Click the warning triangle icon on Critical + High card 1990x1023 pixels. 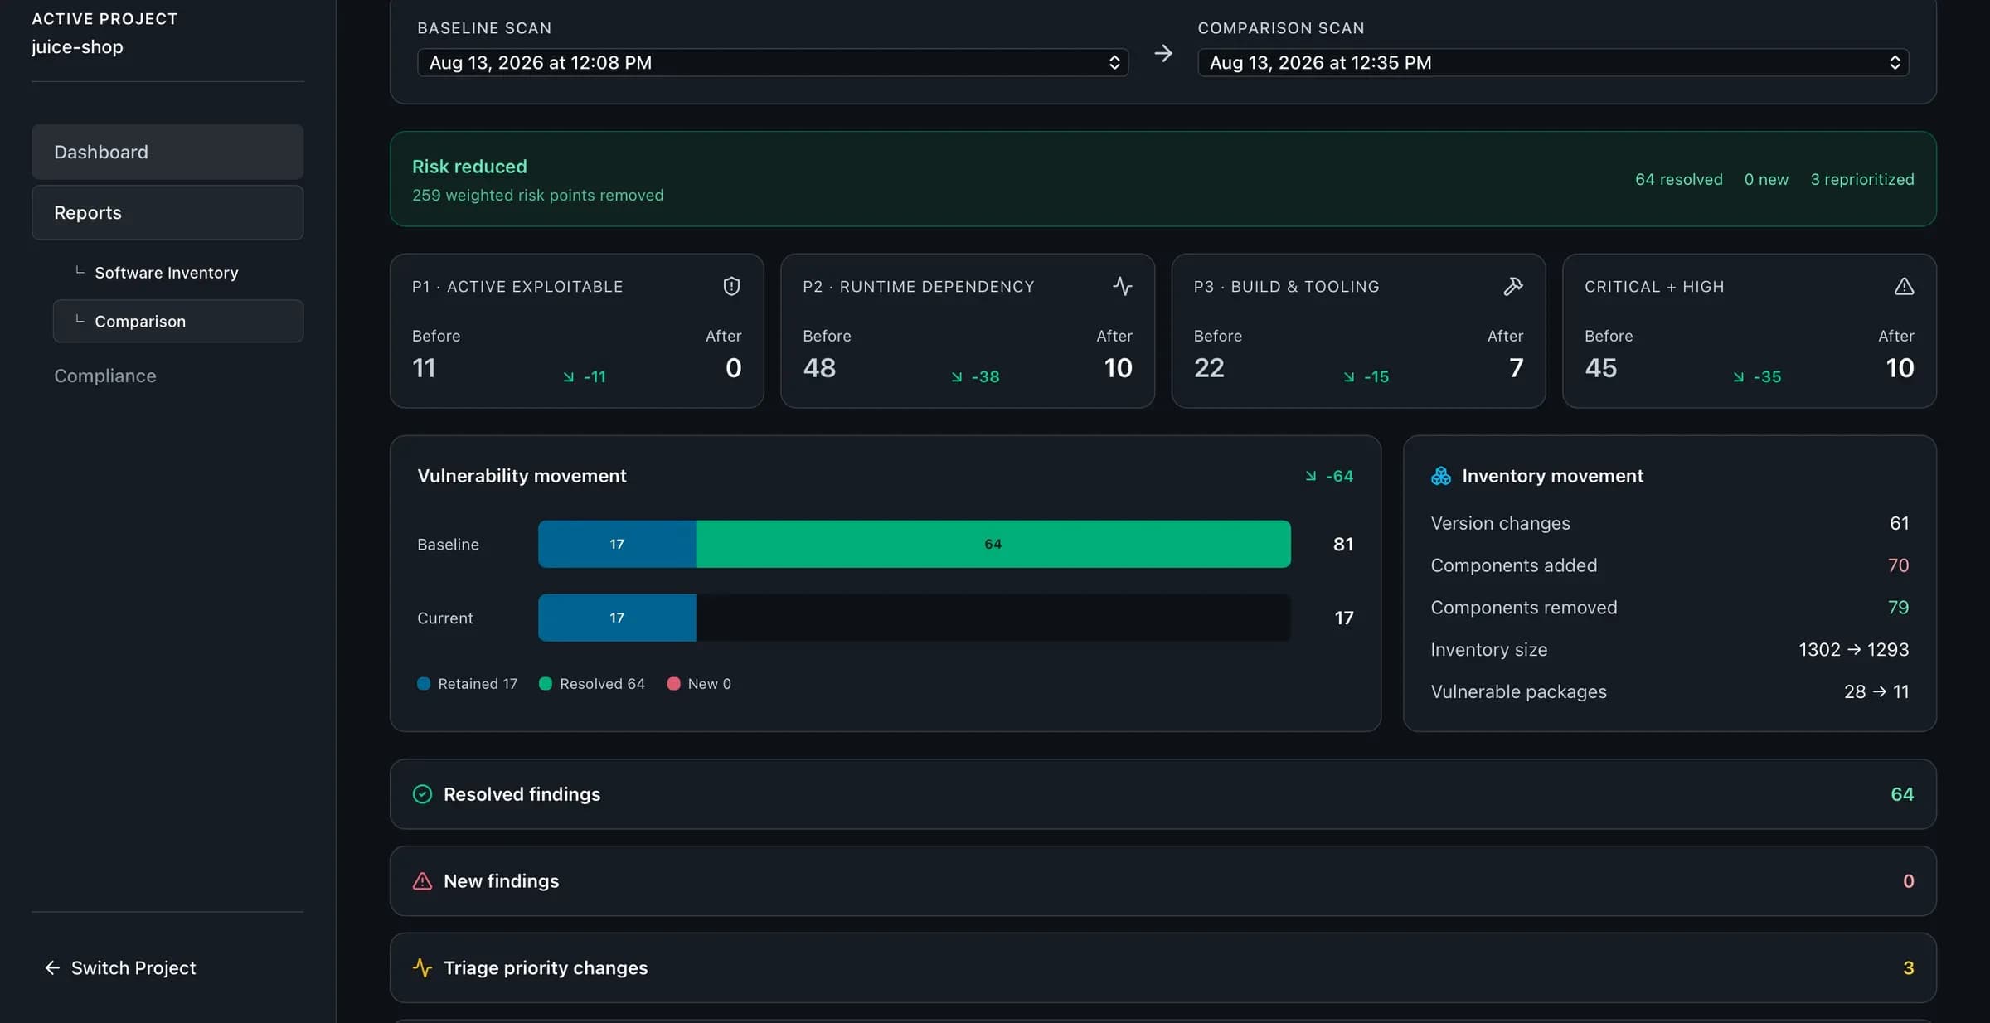pyautogui.click(x=1904, y=286)
